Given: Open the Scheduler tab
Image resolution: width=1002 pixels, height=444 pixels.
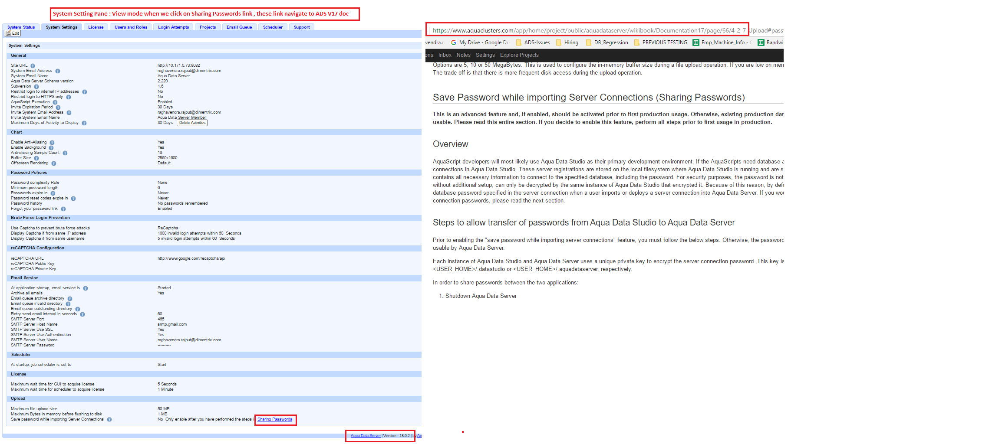Looking at the screenshot, I should click(x=273, y=27).
